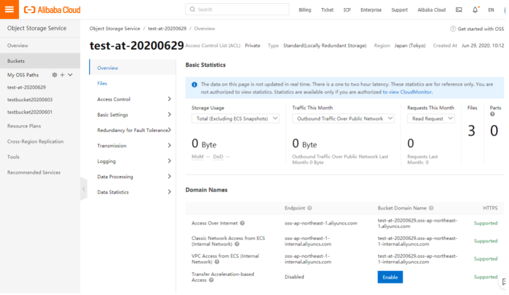
Task: Click the Parts help question mark
Action: point(493,114)
